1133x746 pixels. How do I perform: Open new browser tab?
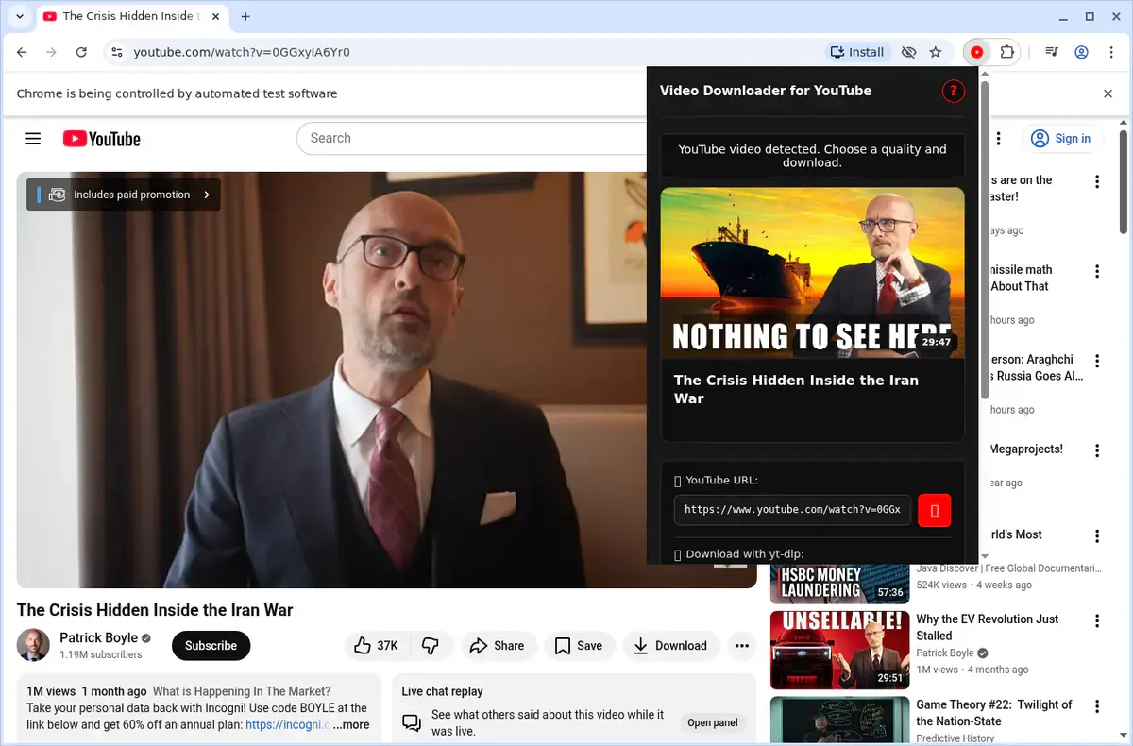point(245,16)
